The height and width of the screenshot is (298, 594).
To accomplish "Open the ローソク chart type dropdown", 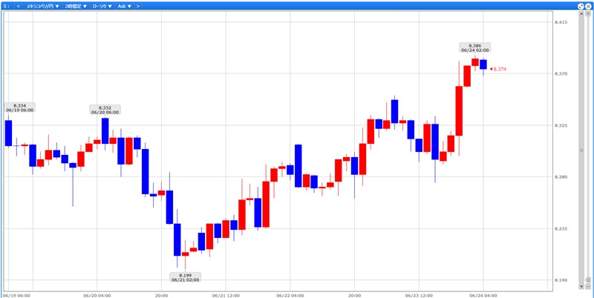I will (x=100, y=5).
